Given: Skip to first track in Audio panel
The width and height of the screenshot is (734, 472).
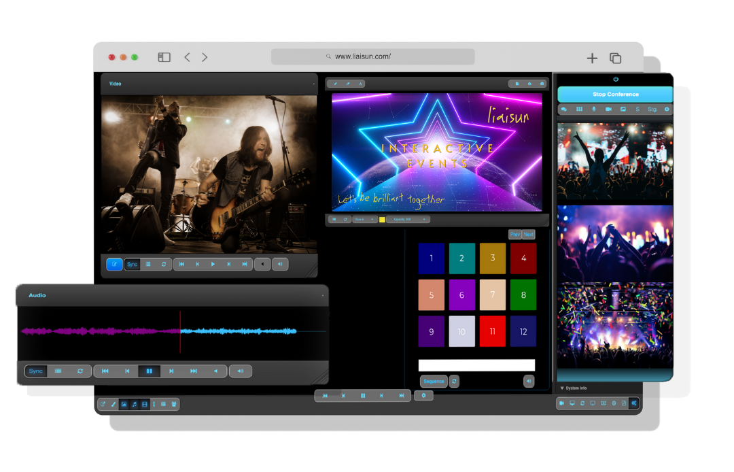Looking at the screenshot, I should tap(105, 371).
